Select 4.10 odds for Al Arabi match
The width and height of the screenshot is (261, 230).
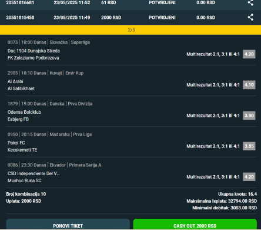[249, 85]
